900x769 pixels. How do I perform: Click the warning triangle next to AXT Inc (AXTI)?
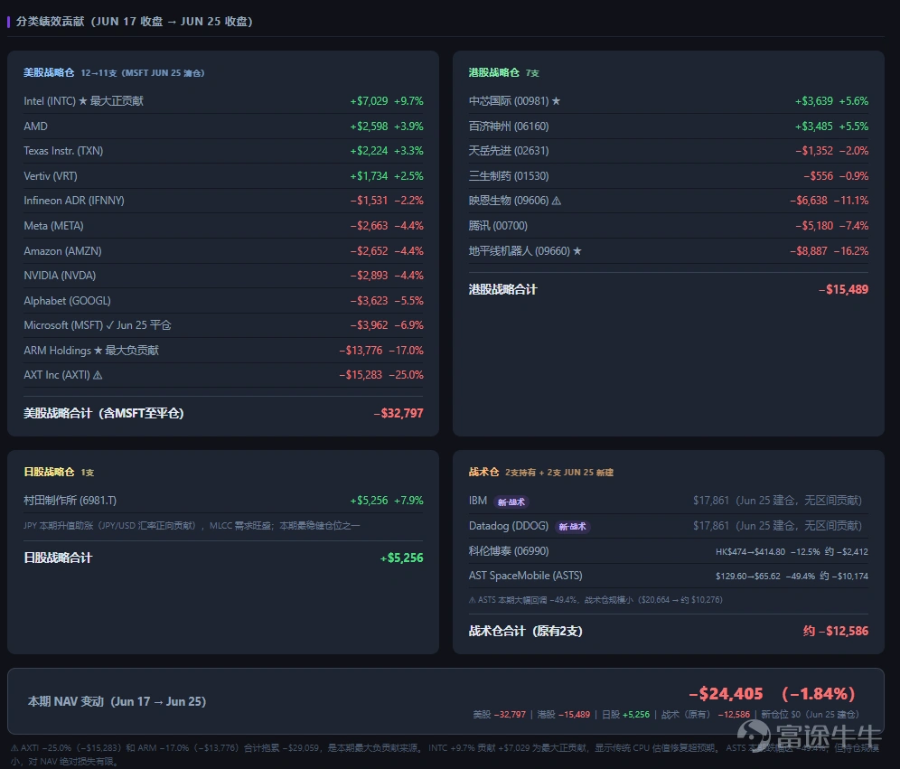tap(98, 375)
